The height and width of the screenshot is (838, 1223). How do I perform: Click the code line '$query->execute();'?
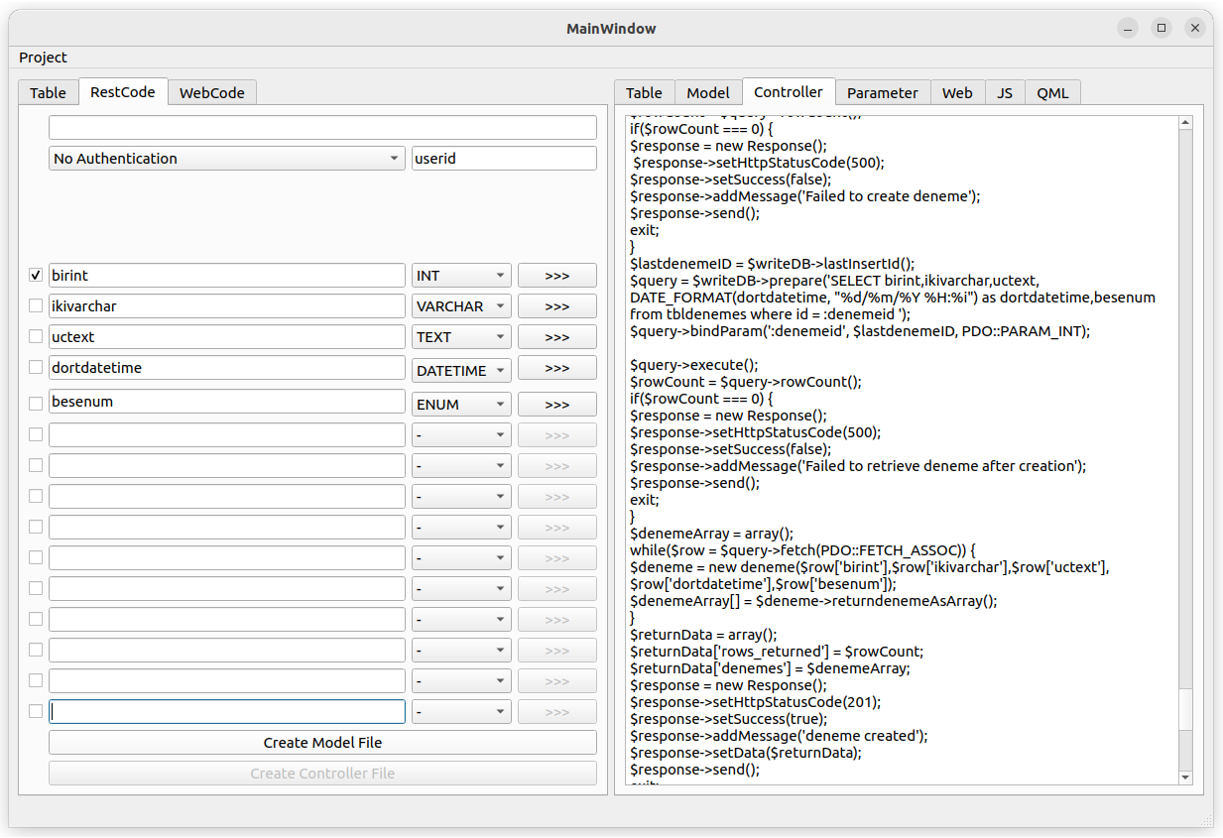pos(693,364)
